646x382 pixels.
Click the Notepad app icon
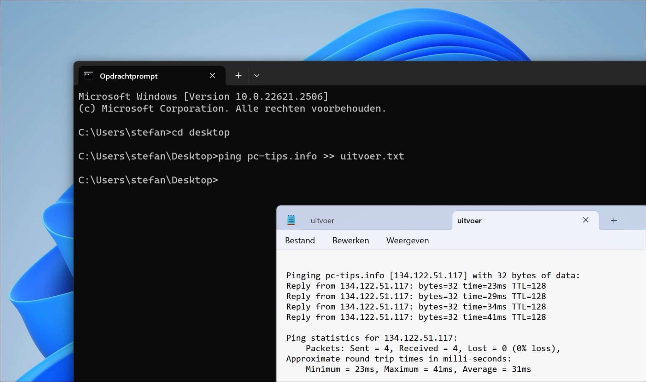[x=291, y=220]
